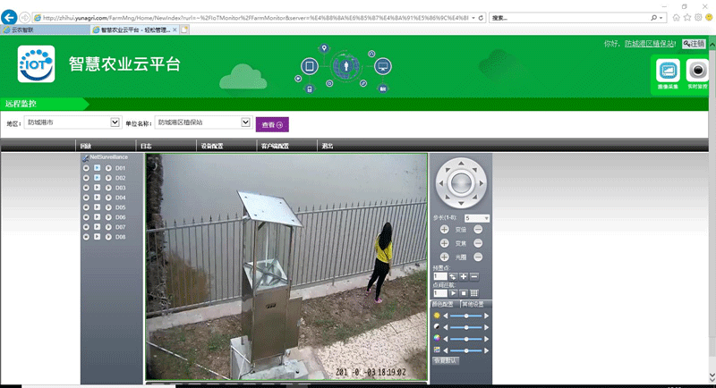The height and width of the screenshot is (388, 716).
Task: Open the 实时监控 real-time monitoring icon
Action: click(696, 72)
